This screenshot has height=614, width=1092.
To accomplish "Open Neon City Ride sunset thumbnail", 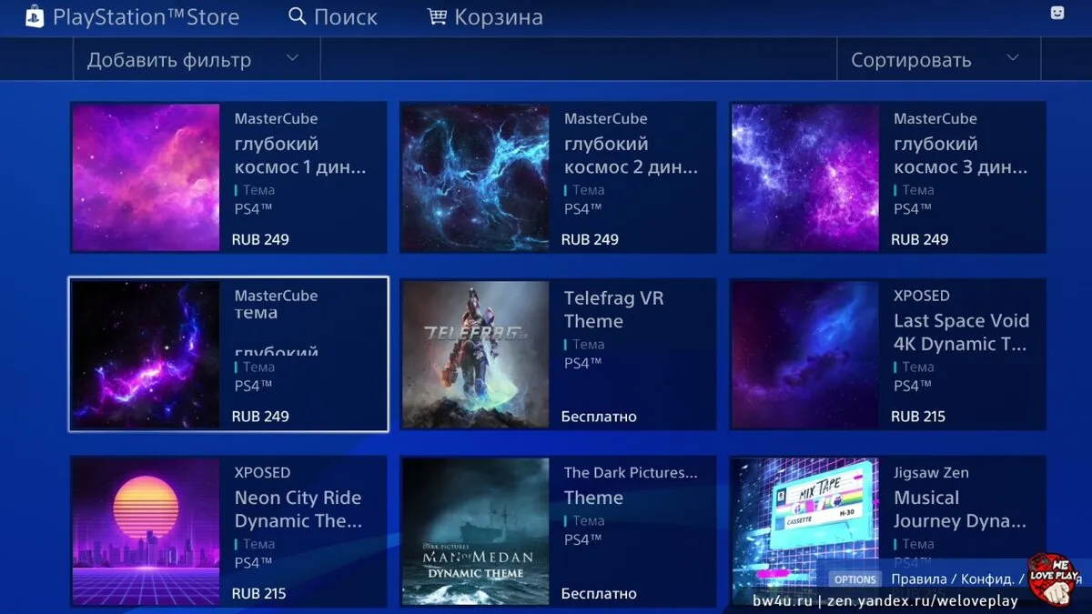I will tap(146, 531).
